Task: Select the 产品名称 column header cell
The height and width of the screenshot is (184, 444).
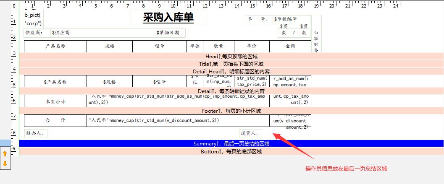Action: pos(55,46)
